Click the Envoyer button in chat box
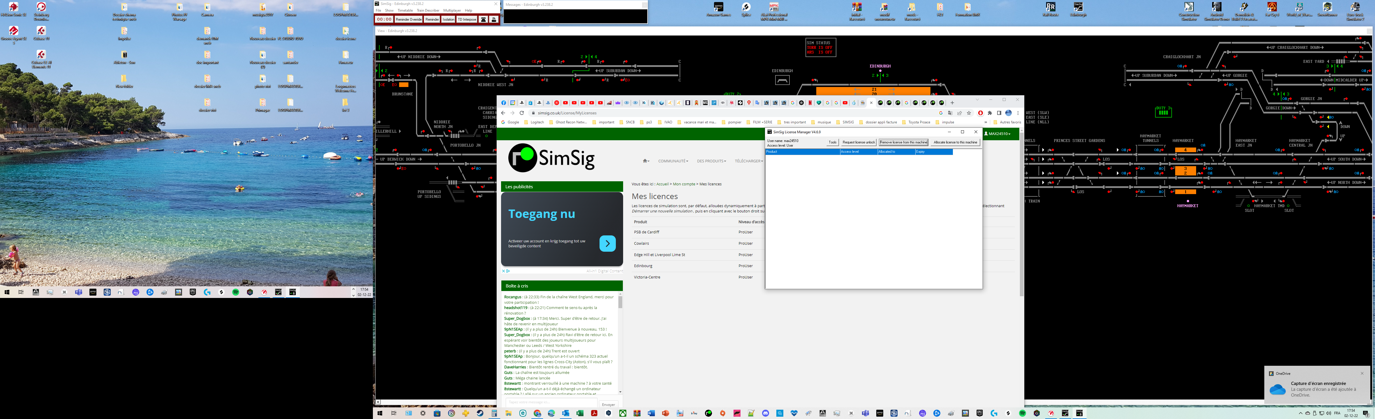 pos(608,405)
